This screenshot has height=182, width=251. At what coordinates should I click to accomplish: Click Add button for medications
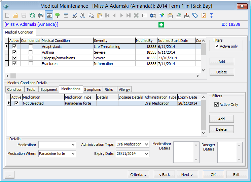pyautogui.click(x=221, y=119)
